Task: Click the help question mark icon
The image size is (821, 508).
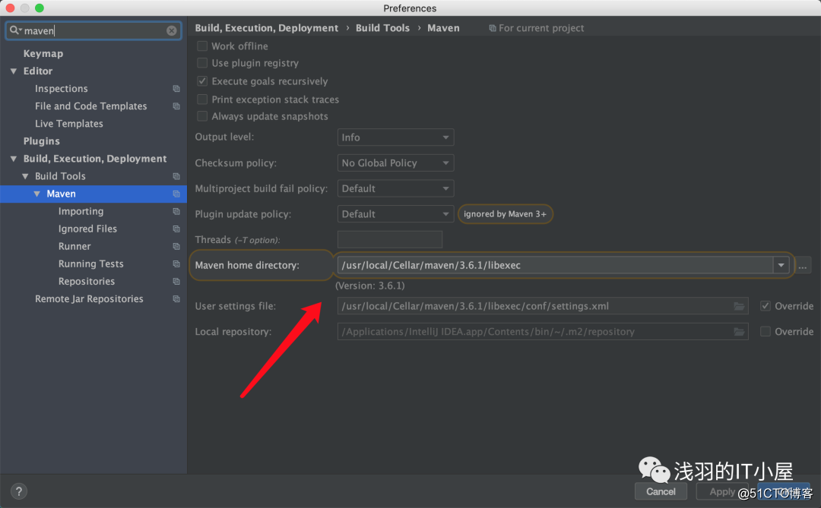Action: pos(18,491)
